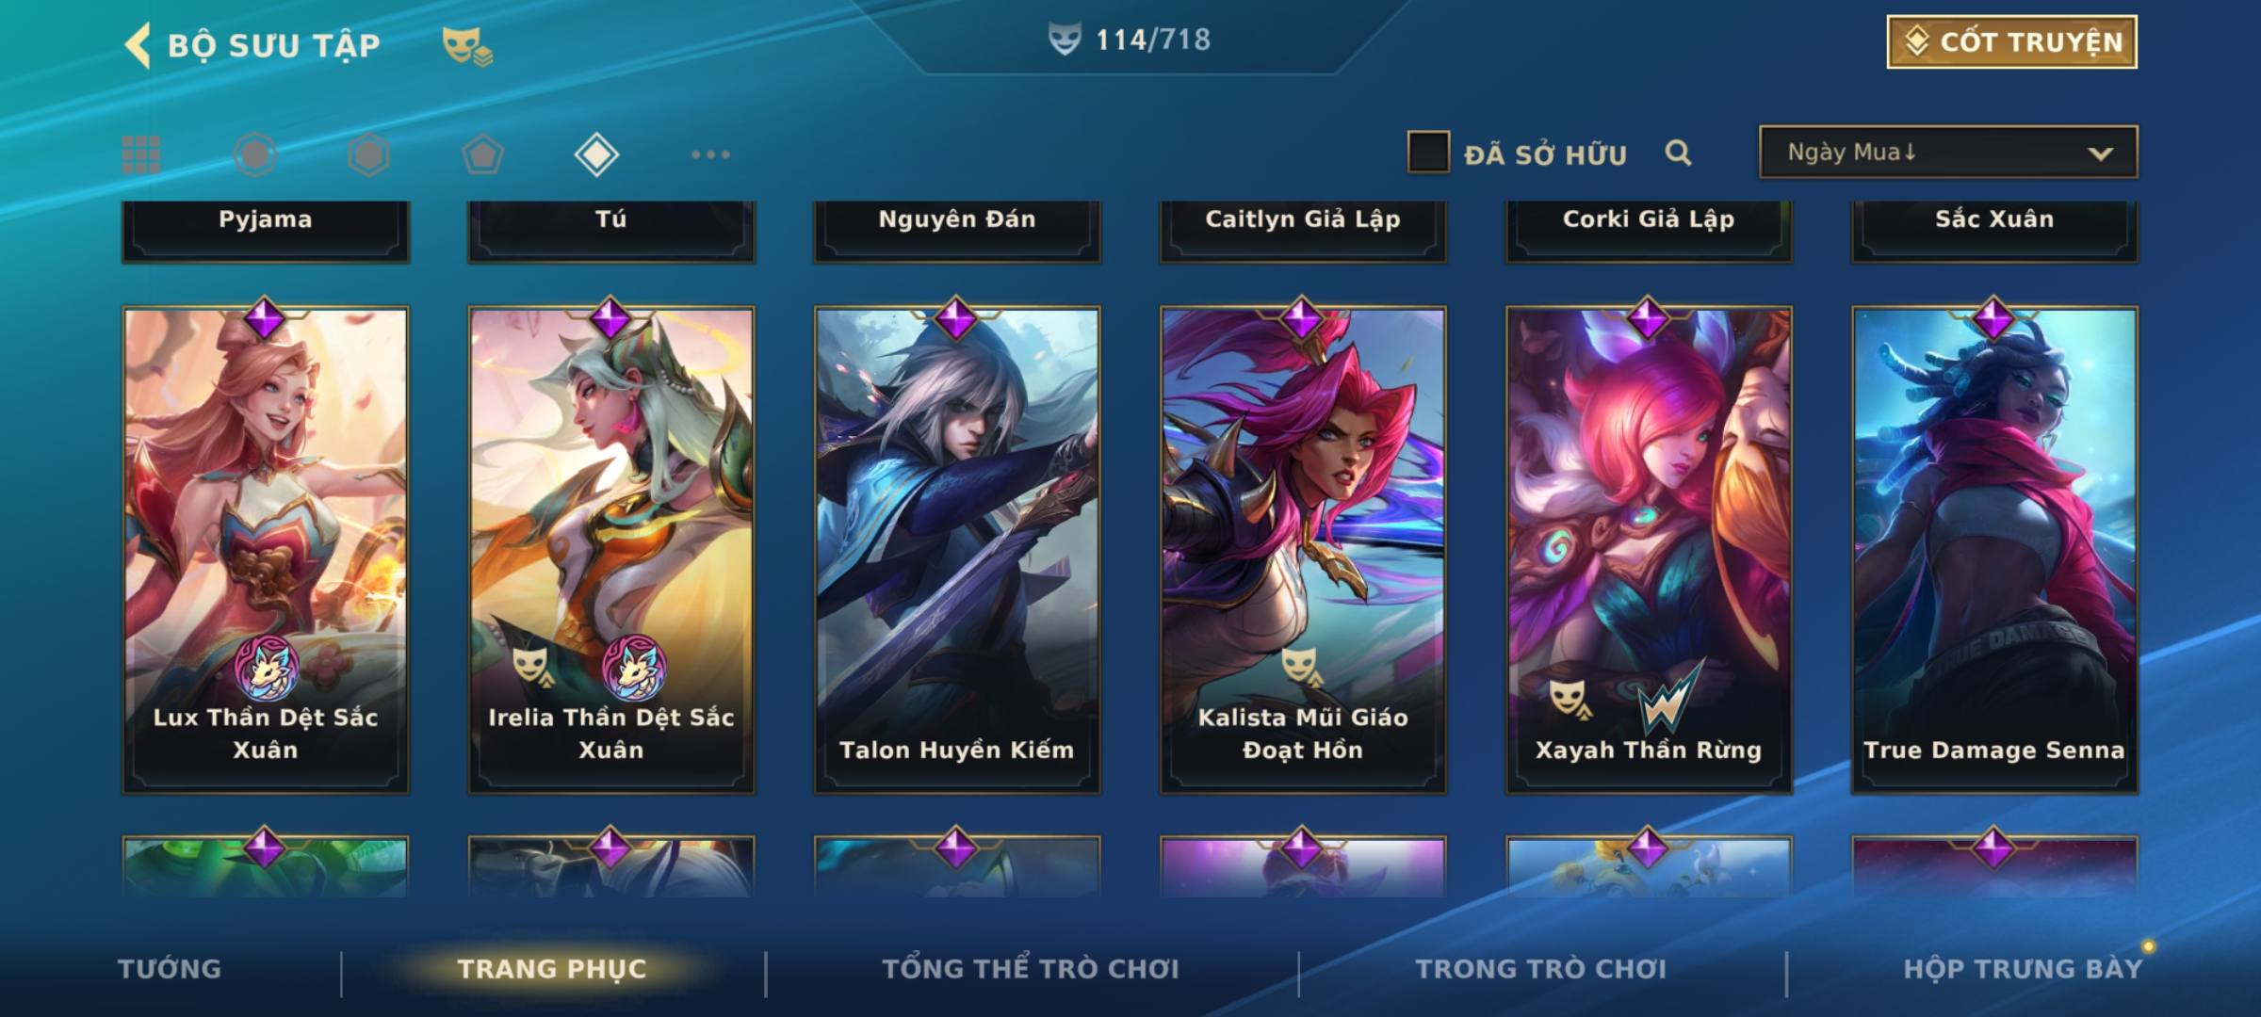Screen dimensions: 2261x1017
Task: Click the Cốt Truyện button
Action: click(x=2011, y=42)
